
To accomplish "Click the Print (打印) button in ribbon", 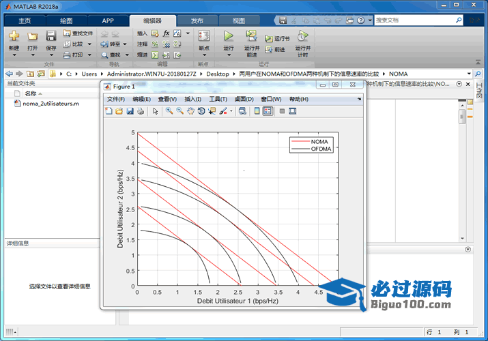I will [74, 55].
